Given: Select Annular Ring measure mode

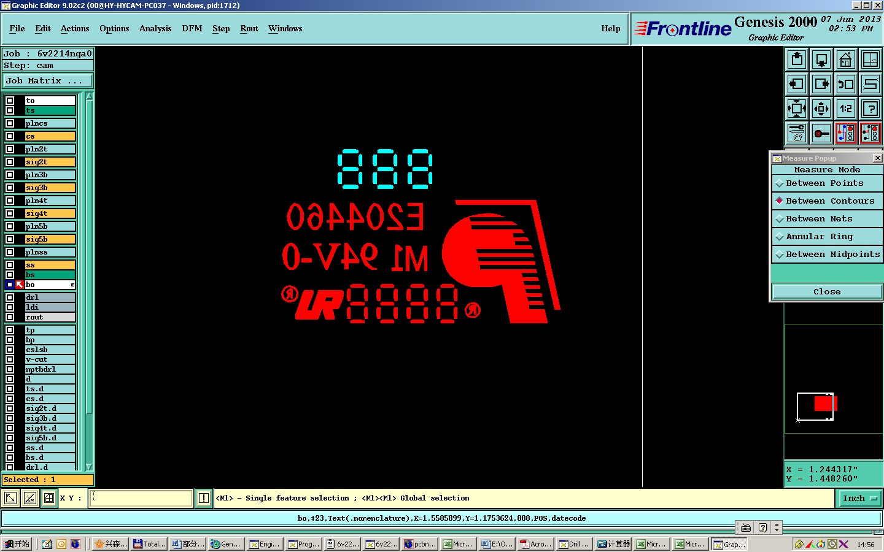Looking at the screenshot, I should (827, 237).
